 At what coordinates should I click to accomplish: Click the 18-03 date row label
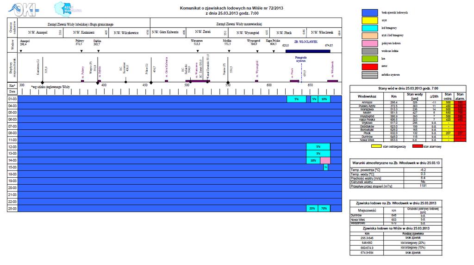[12, 174]
